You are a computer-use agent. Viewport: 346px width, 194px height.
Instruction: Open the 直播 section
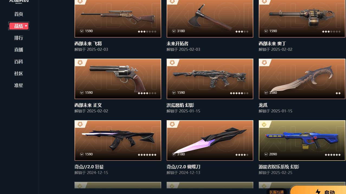pos(19,50)
